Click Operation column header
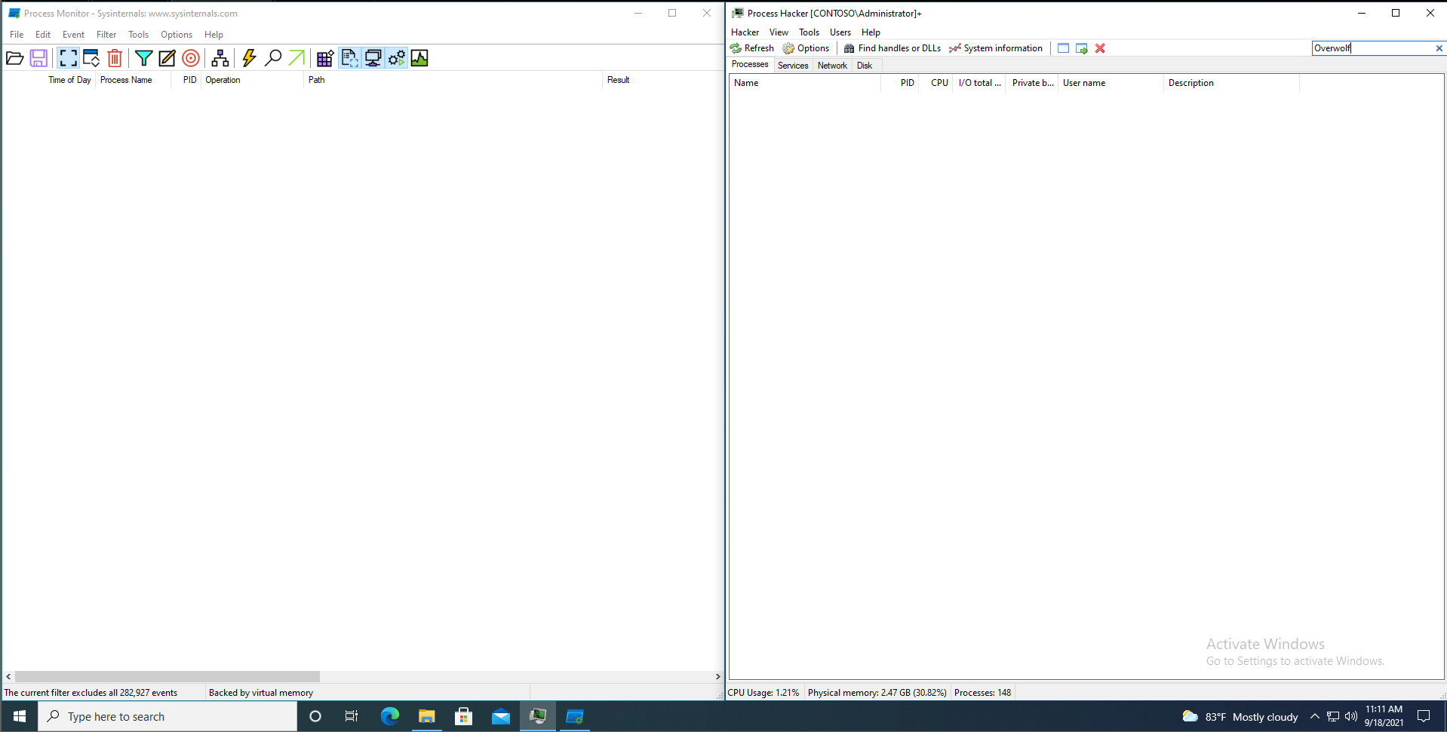The height and width of the screenshot is (732, 1447). pyautogui.click(x=223, y=80)
